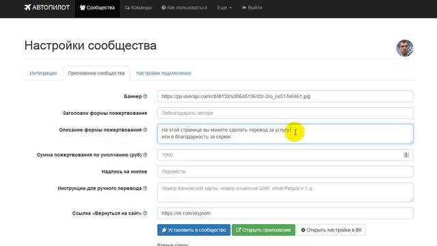Screen dimensions: 437x246
Task: Click the user avatar photo
Action: pos(405,48)
